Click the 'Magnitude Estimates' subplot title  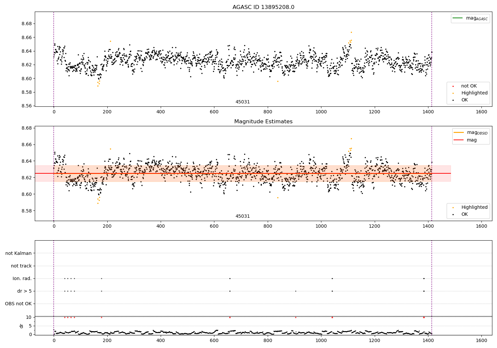263,122
